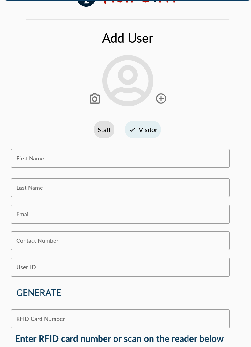Focus the RFID Card Number input
The height and width of the screenshot is (347, 251).
click(120, 319)
